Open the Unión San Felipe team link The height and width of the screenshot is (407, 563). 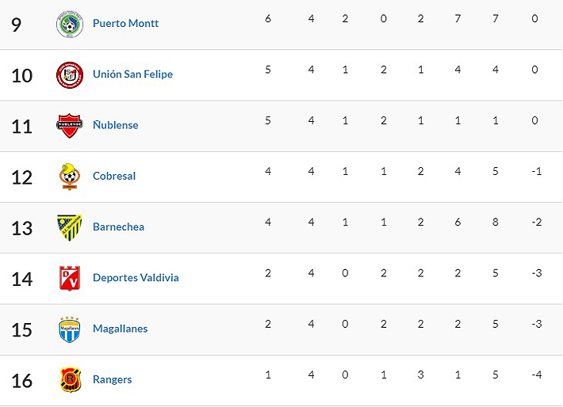(x=132, y=74)
